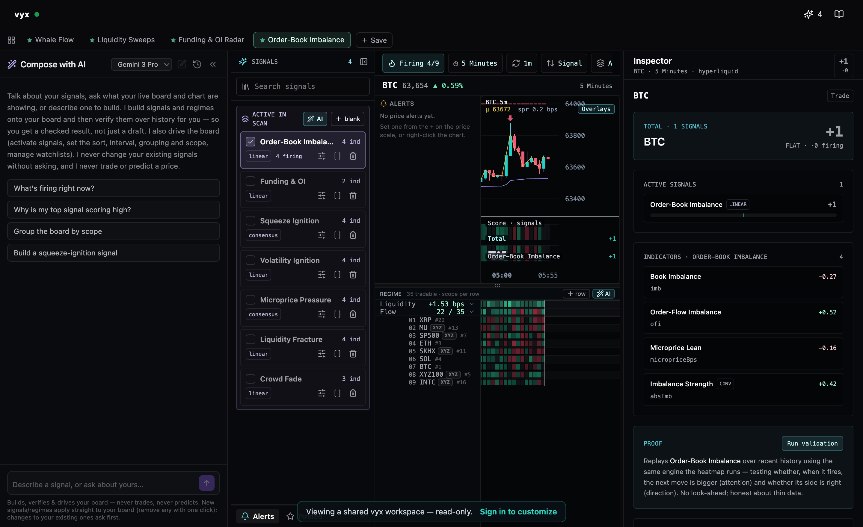Screen dimensions: 863x527
Task: Collapse the Signals panel
Action: pos(364,62)
